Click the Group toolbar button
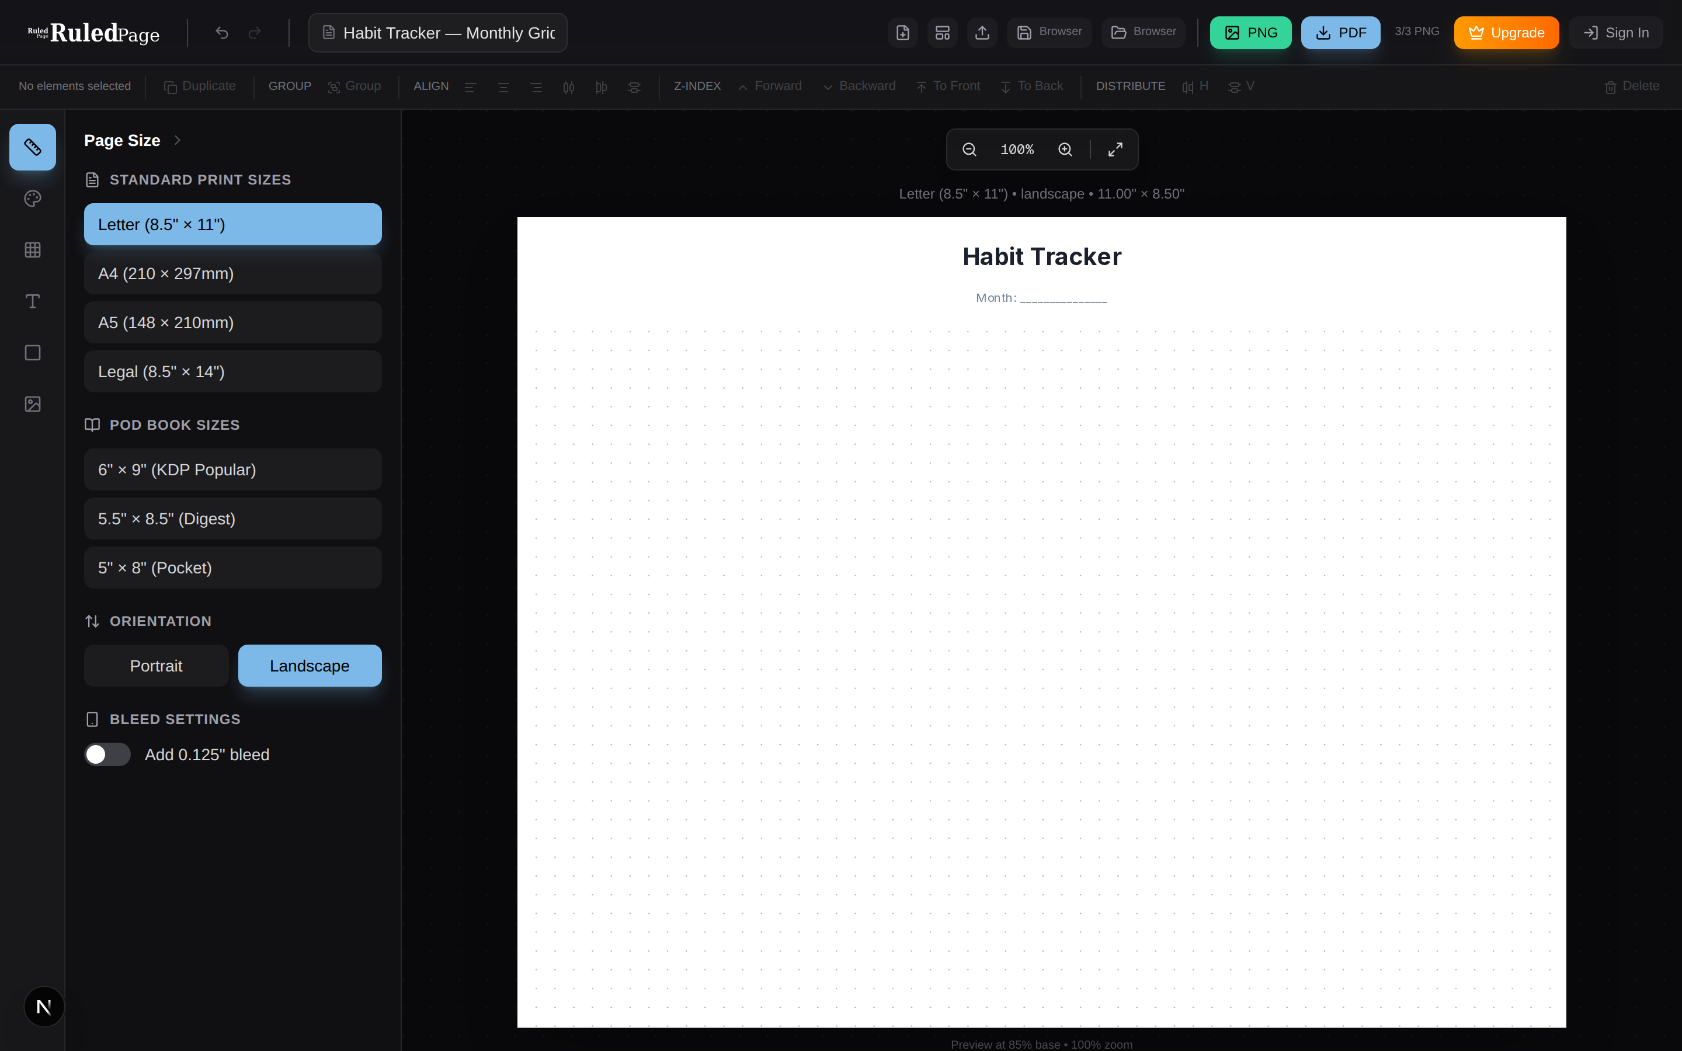The height and width of the screenshot is (1051, 1682). [355, 86]
